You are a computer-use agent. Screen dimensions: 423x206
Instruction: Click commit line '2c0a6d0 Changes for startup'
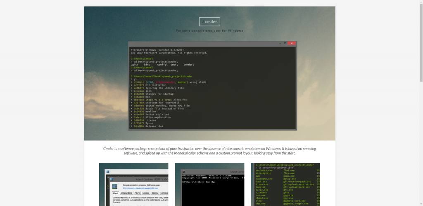tap(152, 94)
